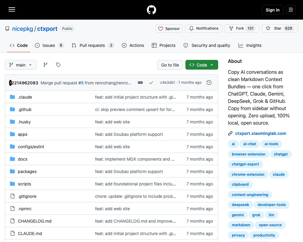The width and height of the screenshot is (303, 242).
Task: Click the scripts folder icon
Action: pyautogui.click(x=12, y=184)
